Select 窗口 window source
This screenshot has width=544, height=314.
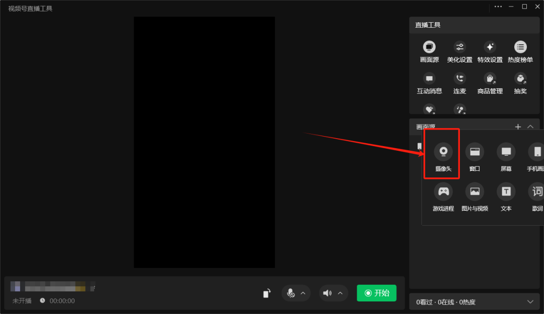(x=474, y=152)
